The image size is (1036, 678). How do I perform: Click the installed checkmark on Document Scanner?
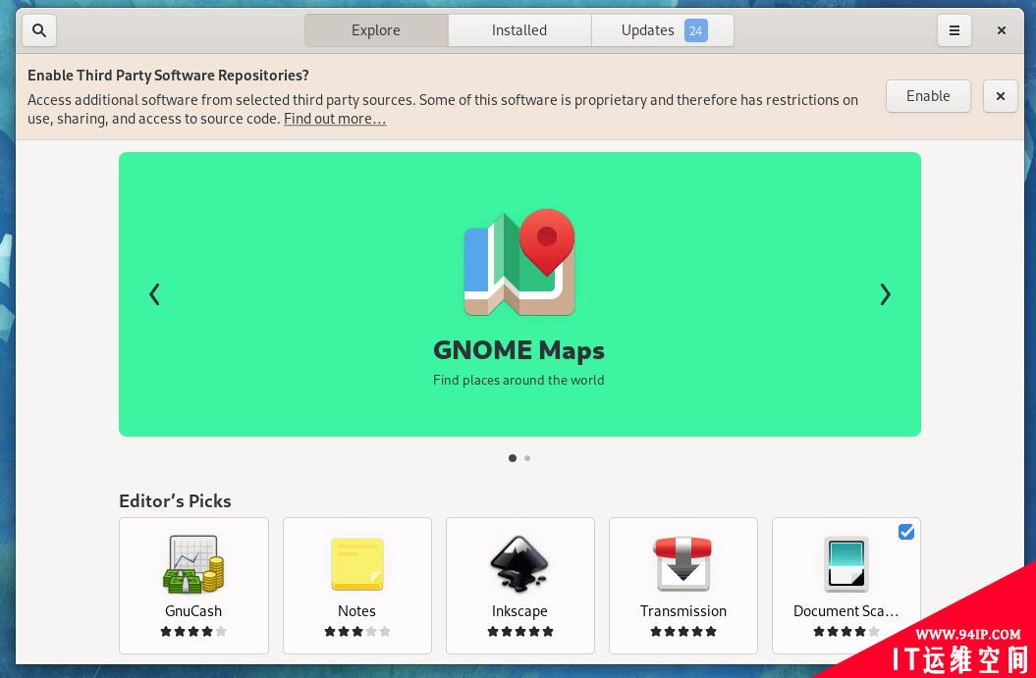pyautogui.click(x=906, y=532)
